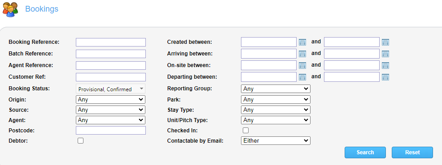Image resolution: width=442 pixels, height=165 pixels.
Task: Tick the Debtor checkbox
Action: point(81,141)
